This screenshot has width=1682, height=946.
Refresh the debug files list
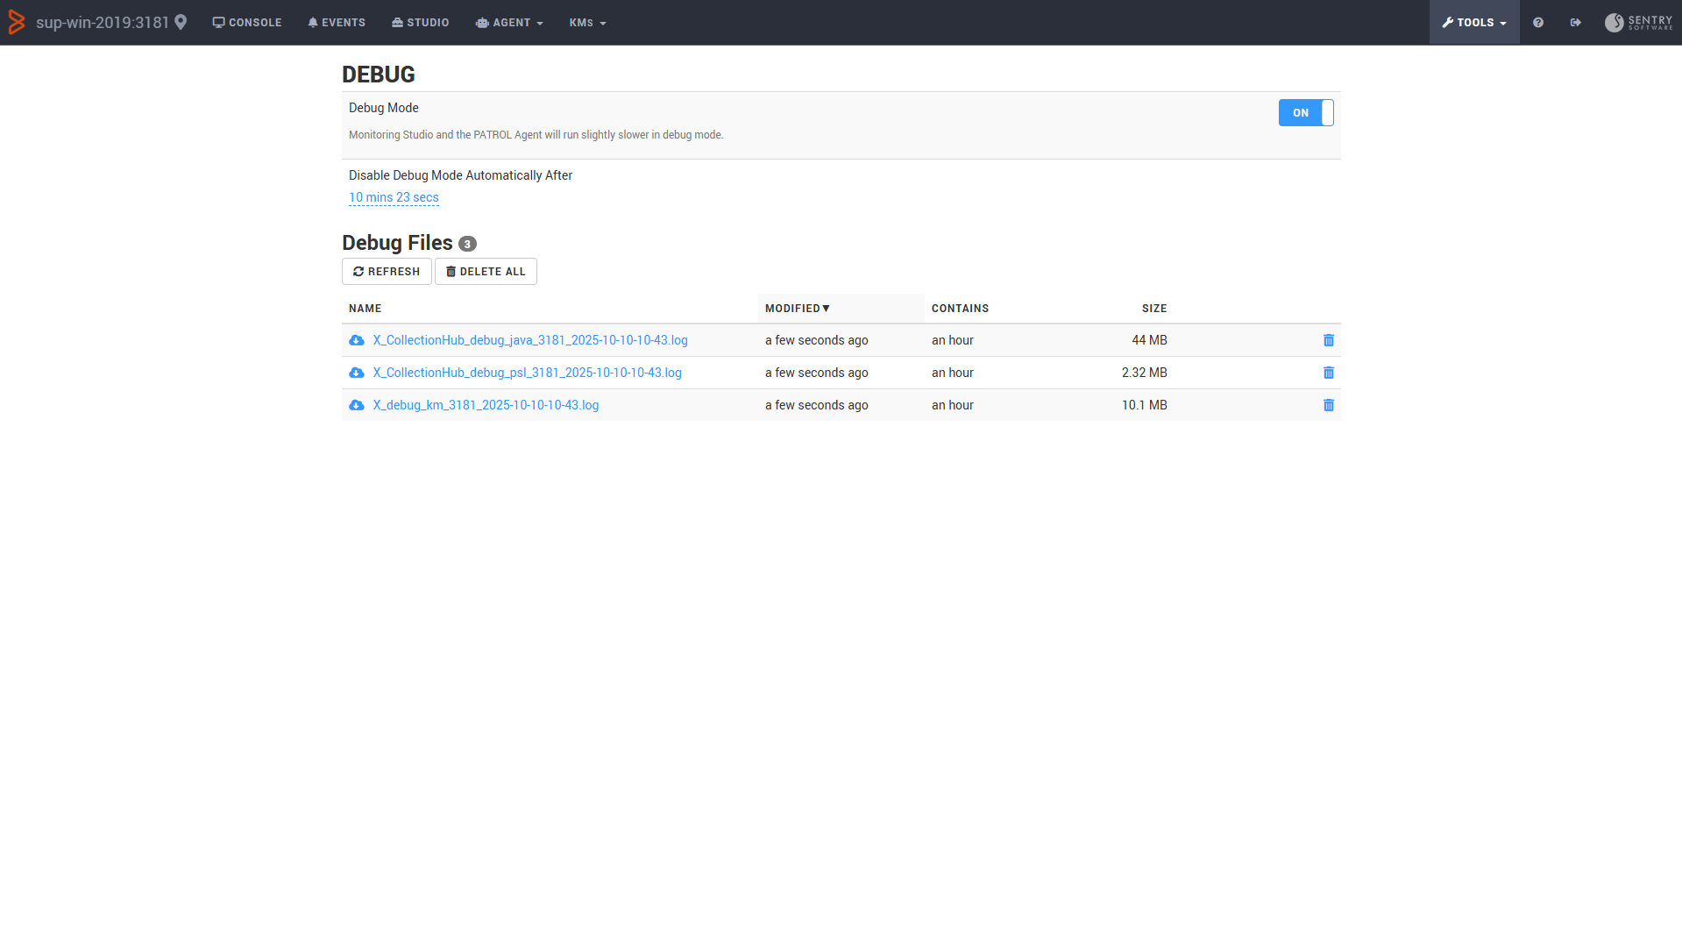point(387,272)
